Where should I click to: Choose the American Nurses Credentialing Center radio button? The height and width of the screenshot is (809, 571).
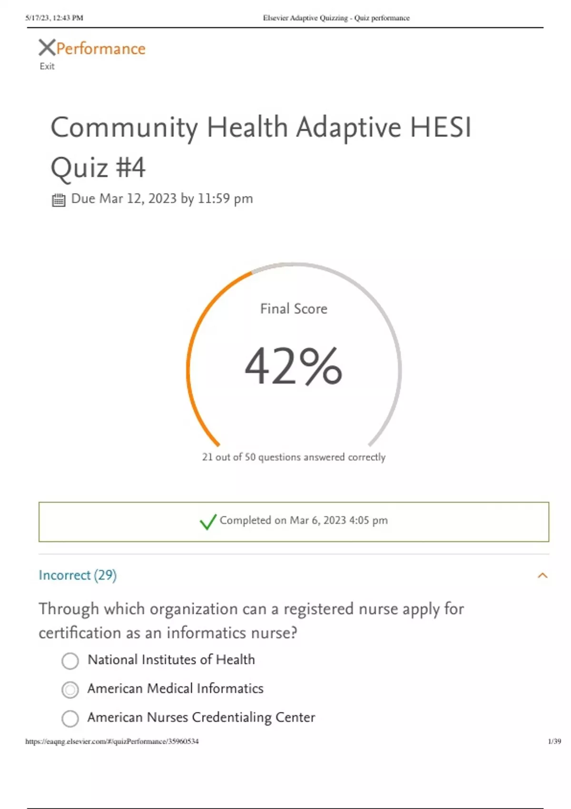click(x=70, y=718)
